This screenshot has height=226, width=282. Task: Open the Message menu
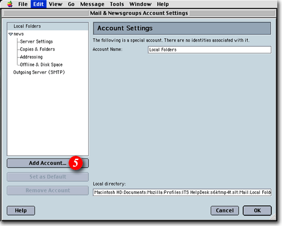92,4
